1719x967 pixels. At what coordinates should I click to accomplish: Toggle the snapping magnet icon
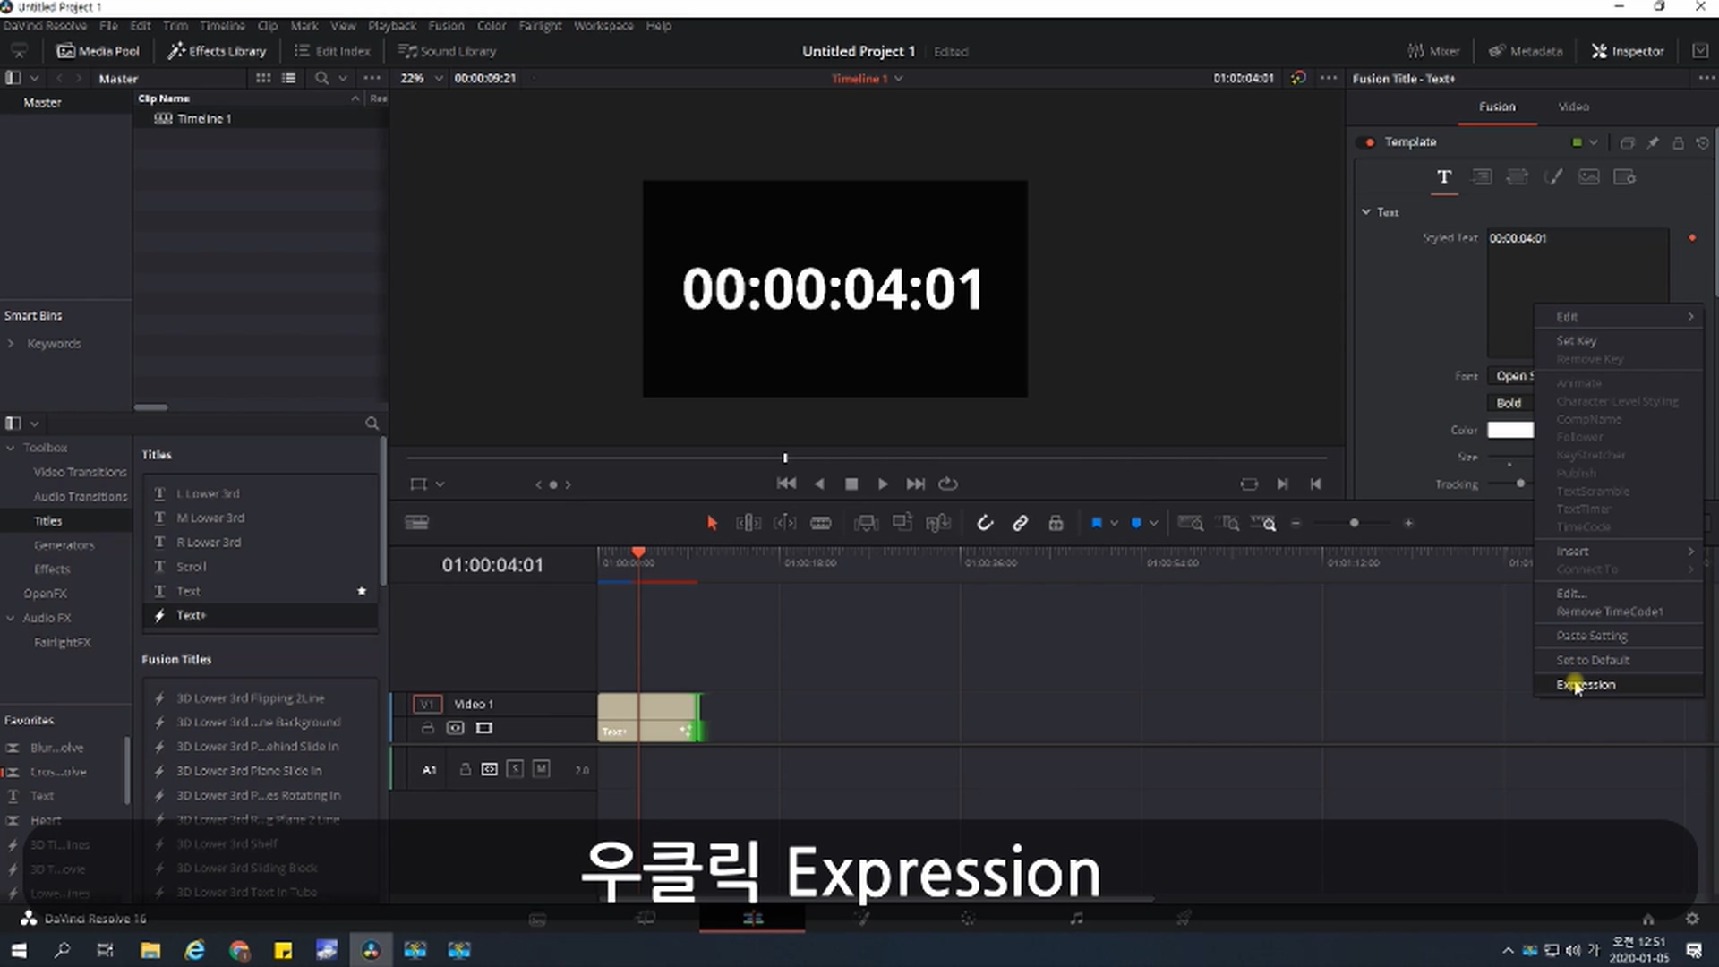pyautogui.click(x=984, y=523)
